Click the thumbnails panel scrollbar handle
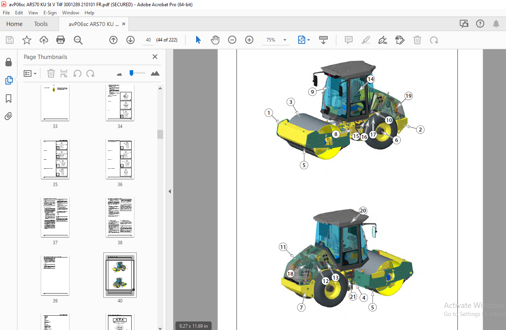This screenshot has height=330, width=506. (160, 134)
